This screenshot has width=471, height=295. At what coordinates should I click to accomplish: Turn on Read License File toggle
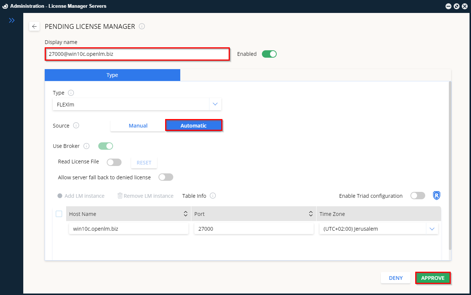[x=114, y=162]
